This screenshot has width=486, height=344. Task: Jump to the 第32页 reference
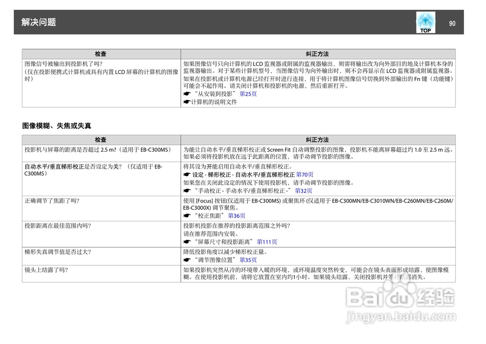(303, 191)
